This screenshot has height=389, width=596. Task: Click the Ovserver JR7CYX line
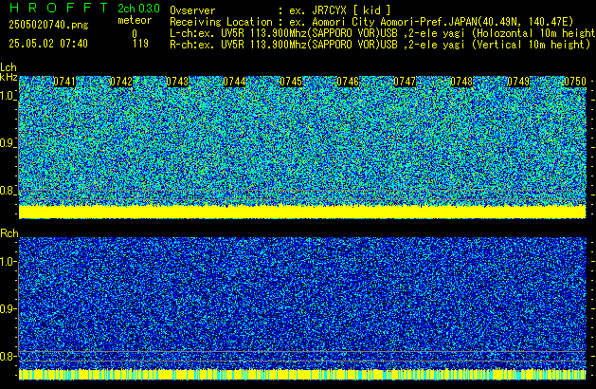[280, 10]
